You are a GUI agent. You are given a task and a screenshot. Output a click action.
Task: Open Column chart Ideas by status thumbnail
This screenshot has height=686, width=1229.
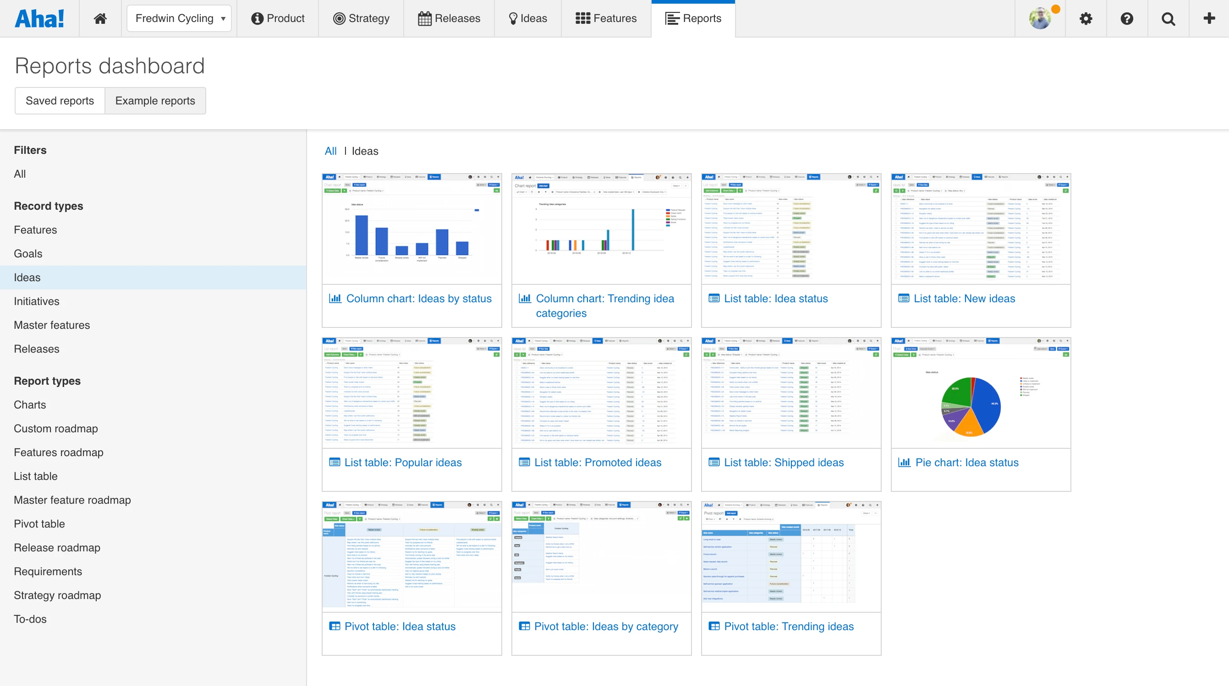click(x=411, y=229)
